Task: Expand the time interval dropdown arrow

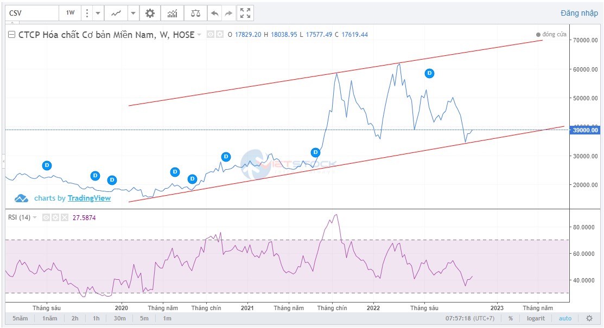Action: [98, 13]
